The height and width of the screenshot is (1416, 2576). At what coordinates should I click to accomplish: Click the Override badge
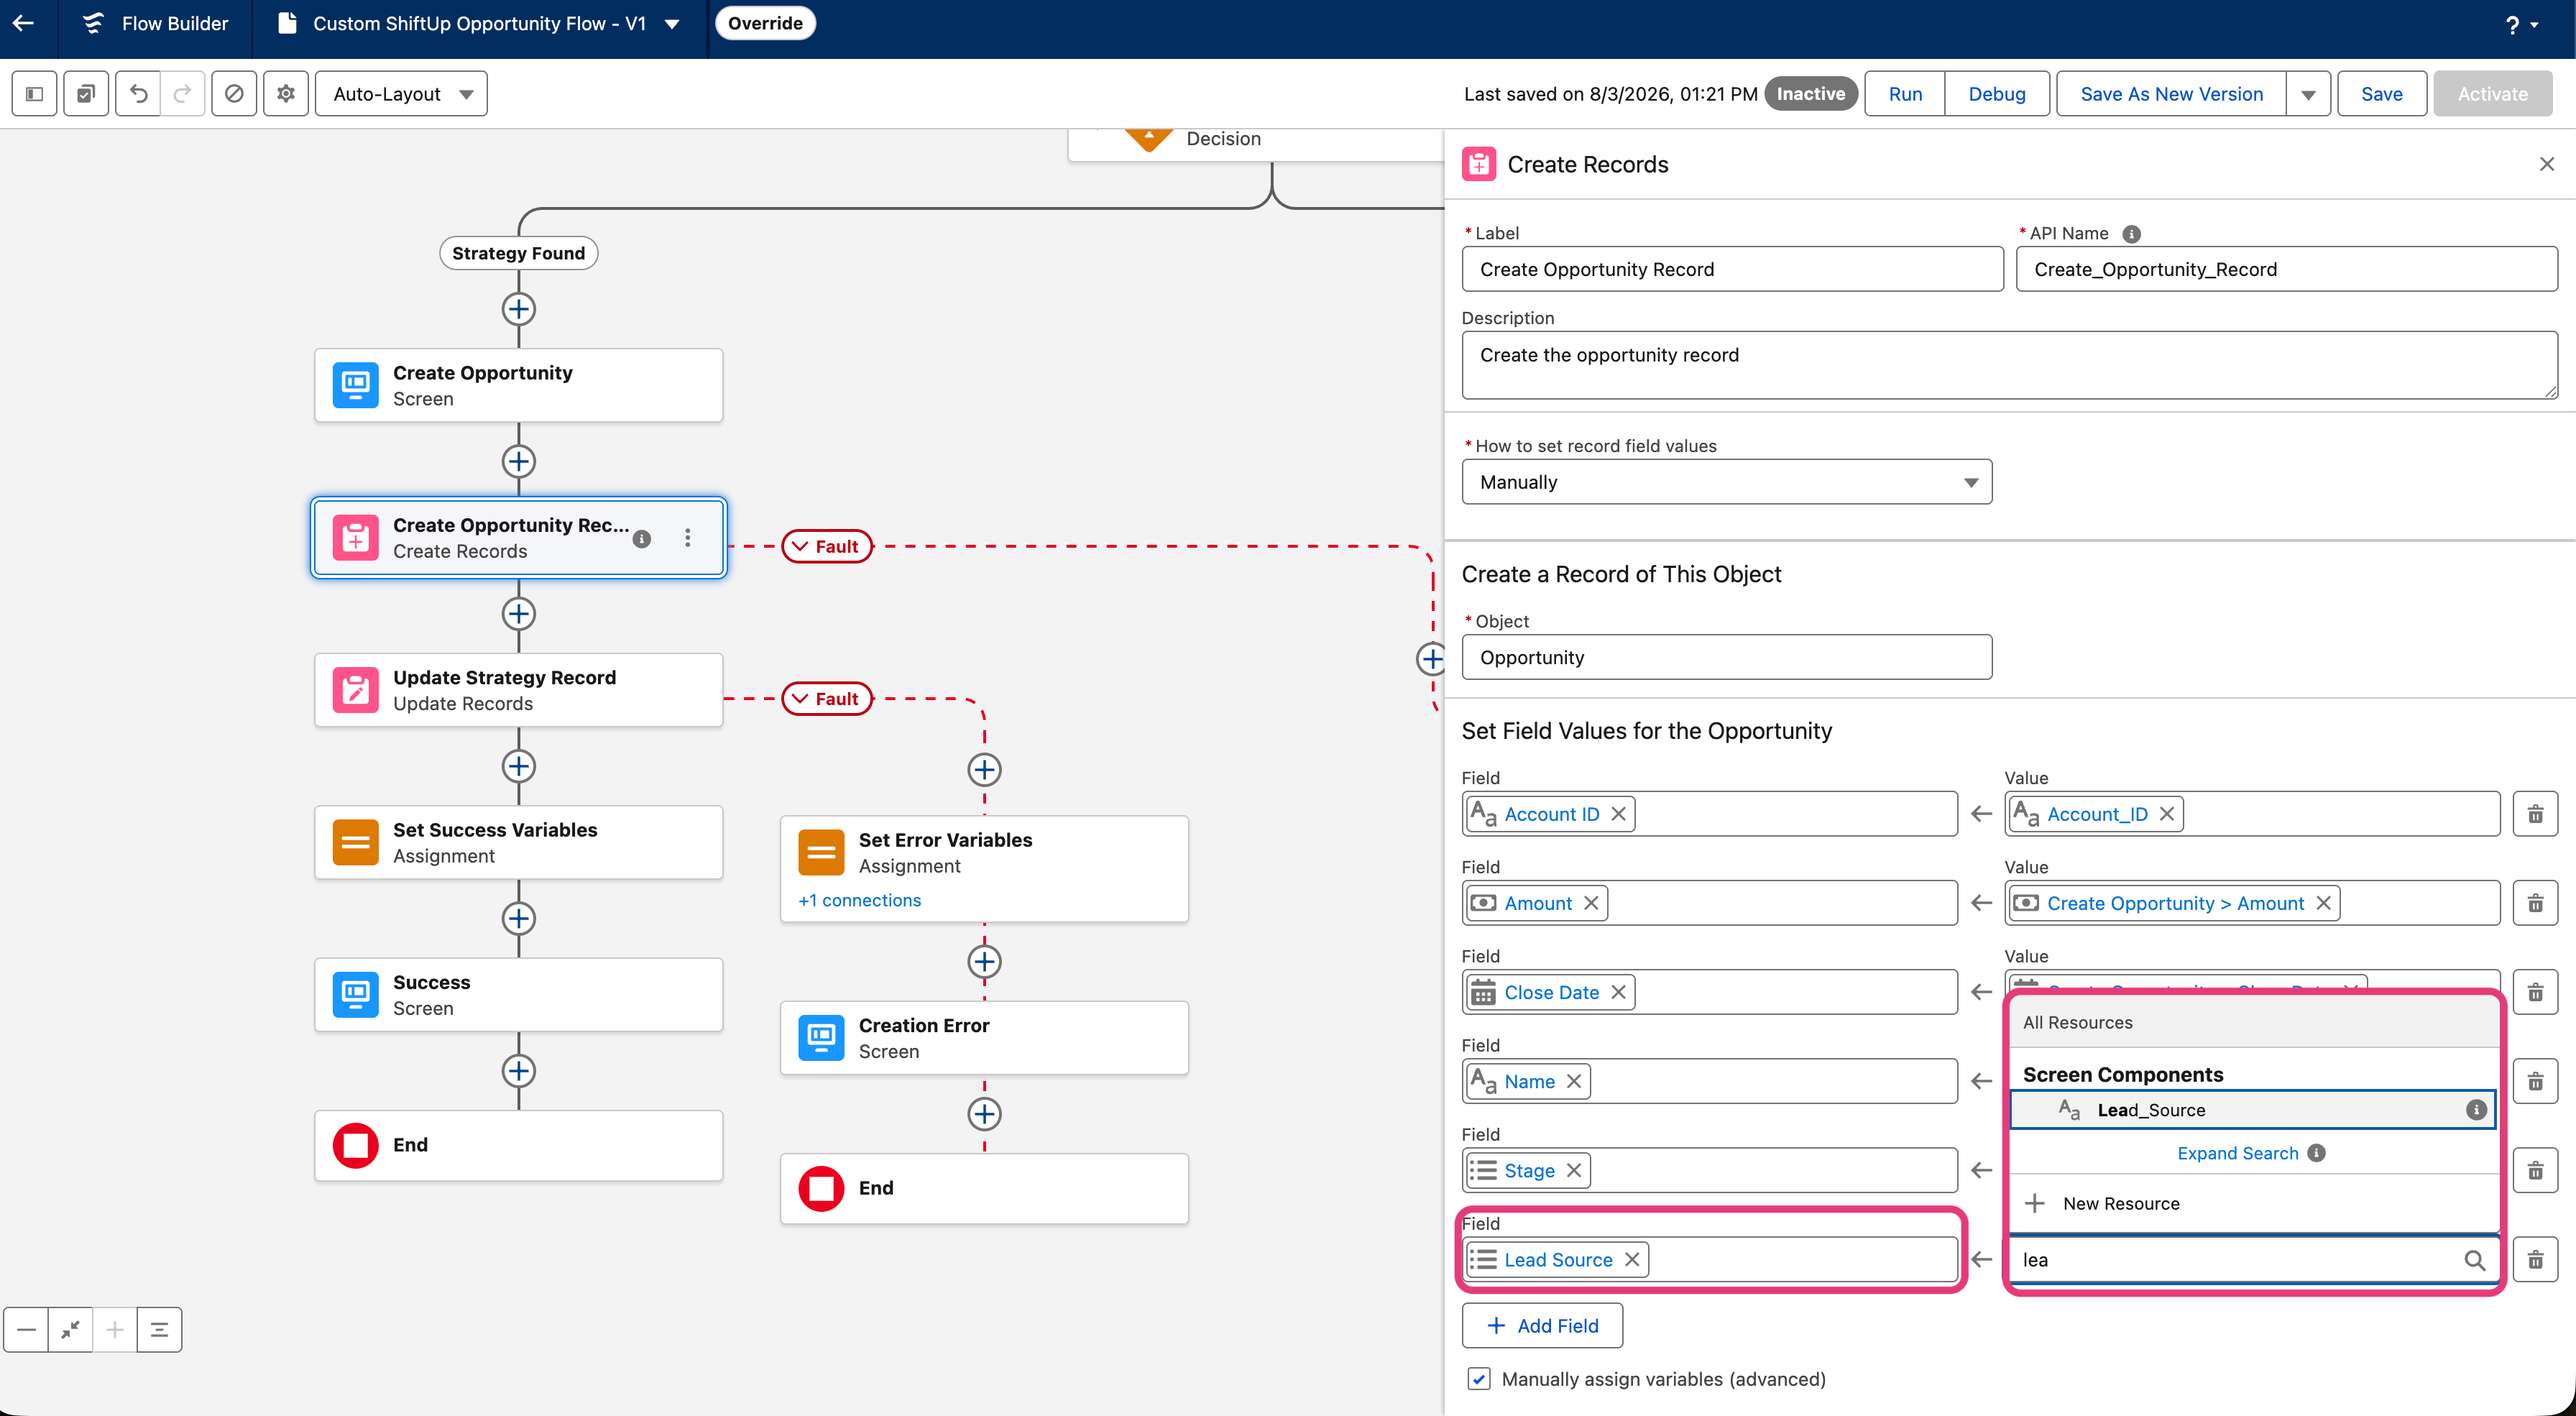coord(765,23)
